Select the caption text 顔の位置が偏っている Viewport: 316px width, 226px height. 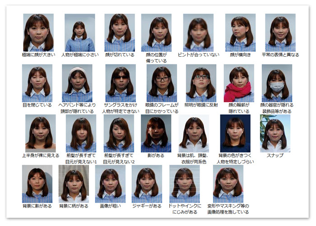tap(156, 58)
